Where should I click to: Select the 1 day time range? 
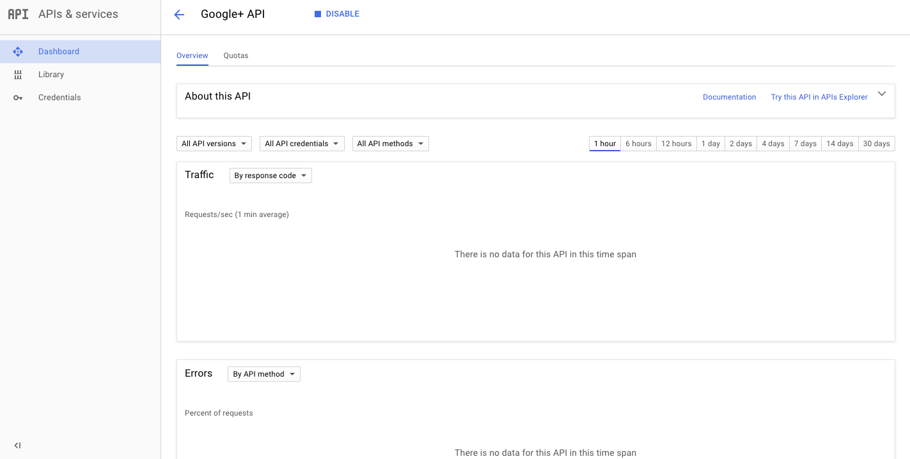point(710,144)
